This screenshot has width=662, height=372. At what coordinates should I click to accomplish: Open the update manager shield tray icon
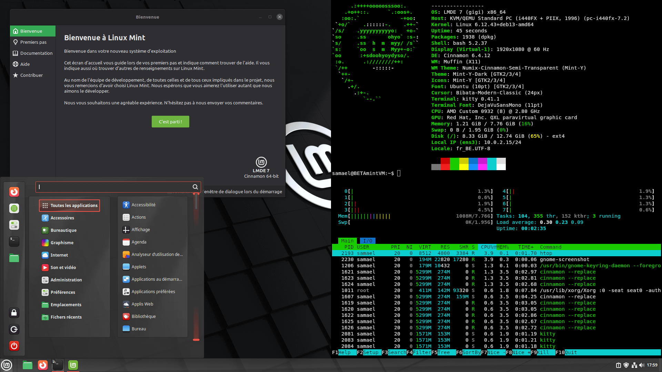[626, 365]
